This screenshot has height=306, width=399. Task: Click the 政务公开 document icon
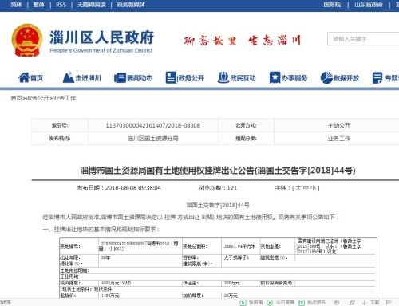click(171, 77)
